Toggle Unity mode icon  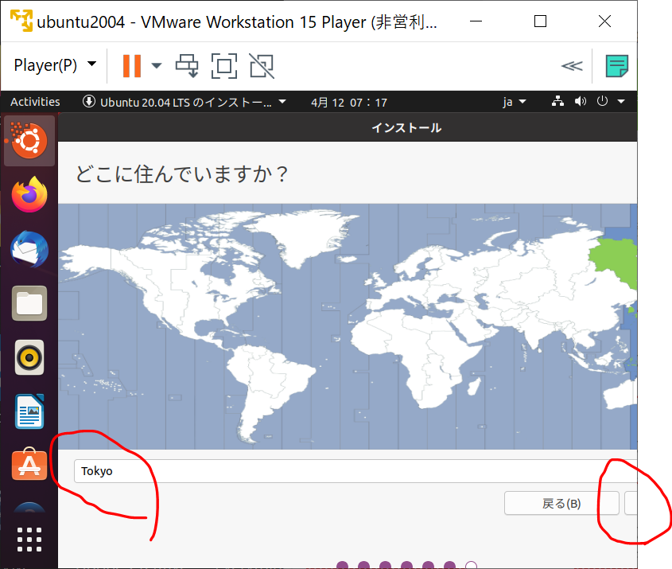[x=262, y=65]
